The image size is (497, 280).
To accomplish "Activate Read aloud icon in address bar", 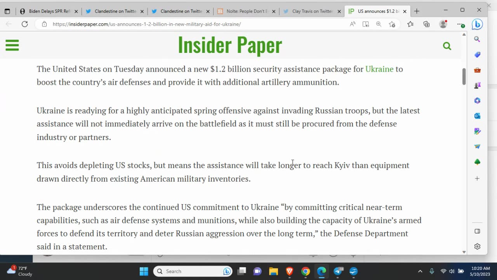I will pos(353,24).
